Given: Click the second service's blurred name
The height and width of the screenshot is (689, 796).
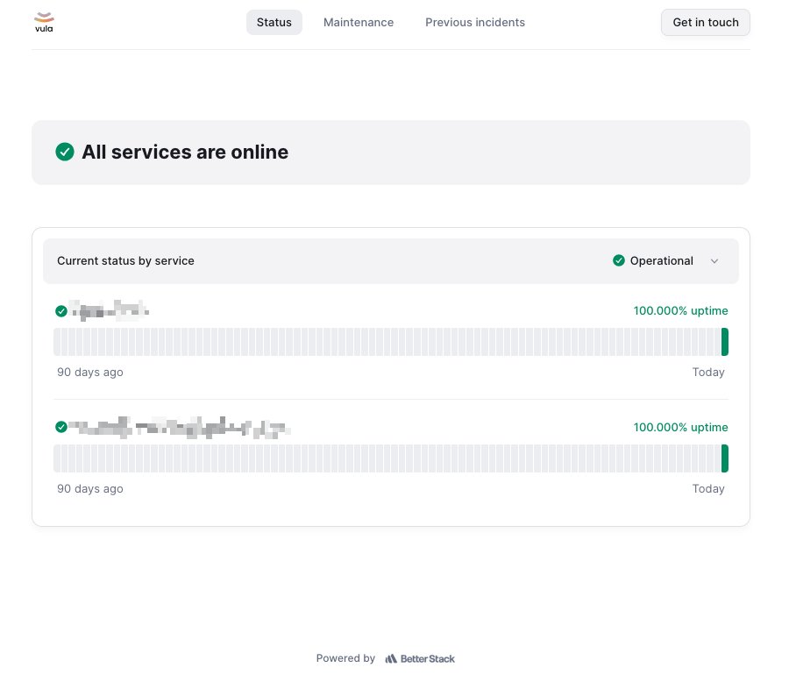Looking at the screenshot, I should coord(180,427).
